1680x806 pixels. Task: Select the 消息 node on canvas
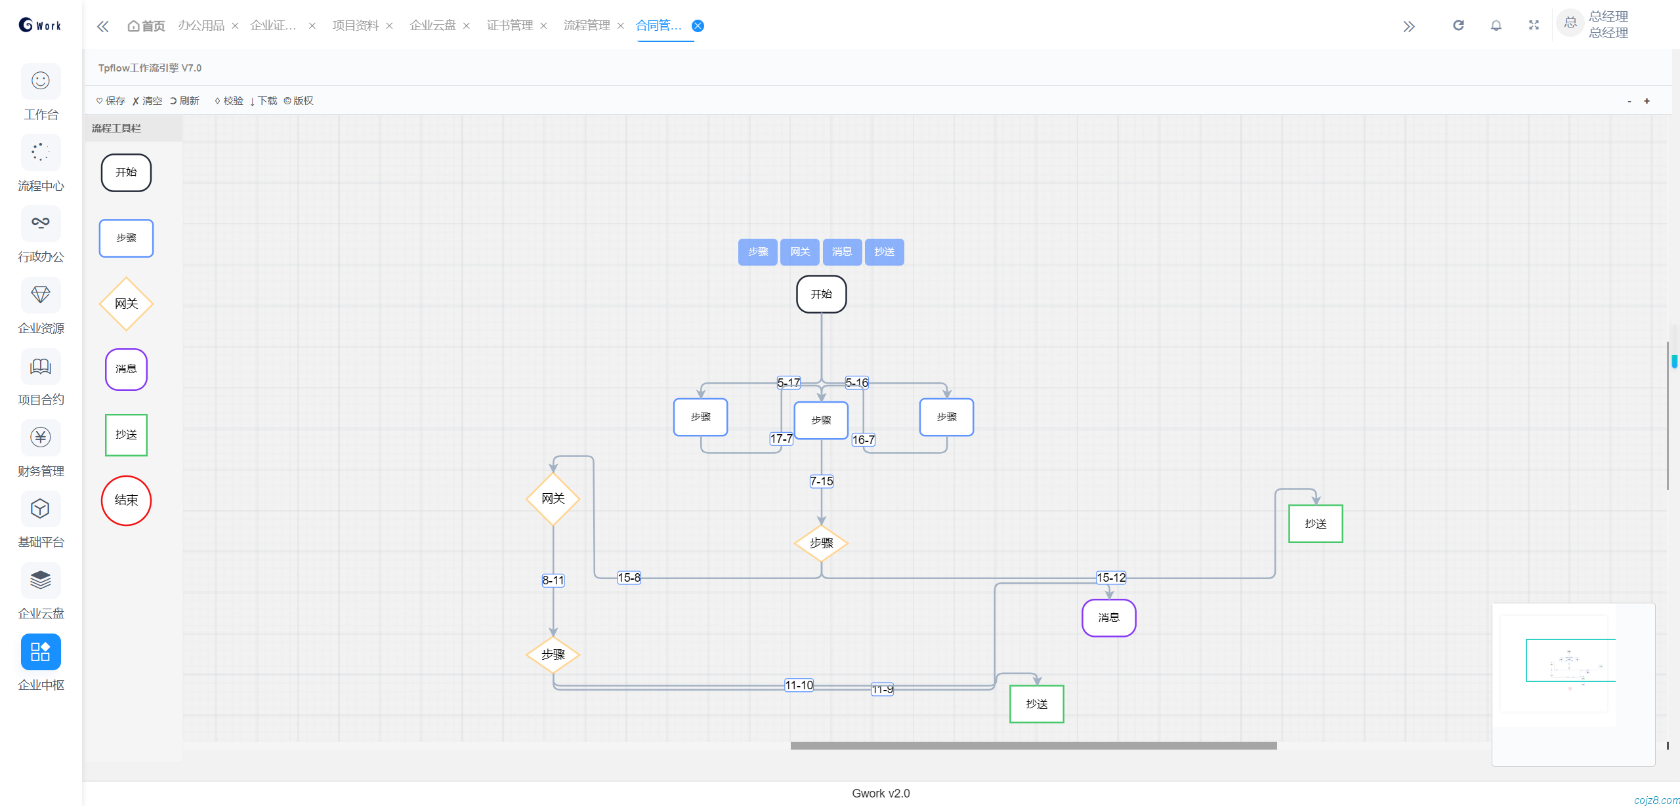pyautogui.click(x=1109, y=618)
